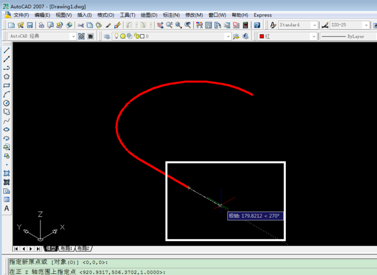The height and width of the screenshot is (275, 377).
Task: Select the Ellipse Arc tool
Action: (x=7, y=139)
